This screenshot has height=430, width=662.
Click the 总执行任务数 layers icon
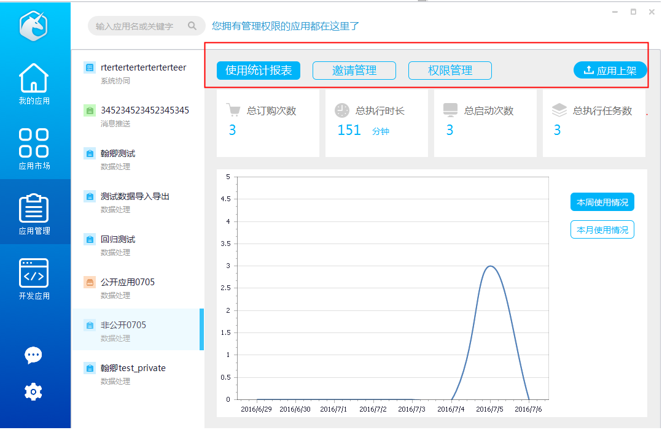coord(559,110)
